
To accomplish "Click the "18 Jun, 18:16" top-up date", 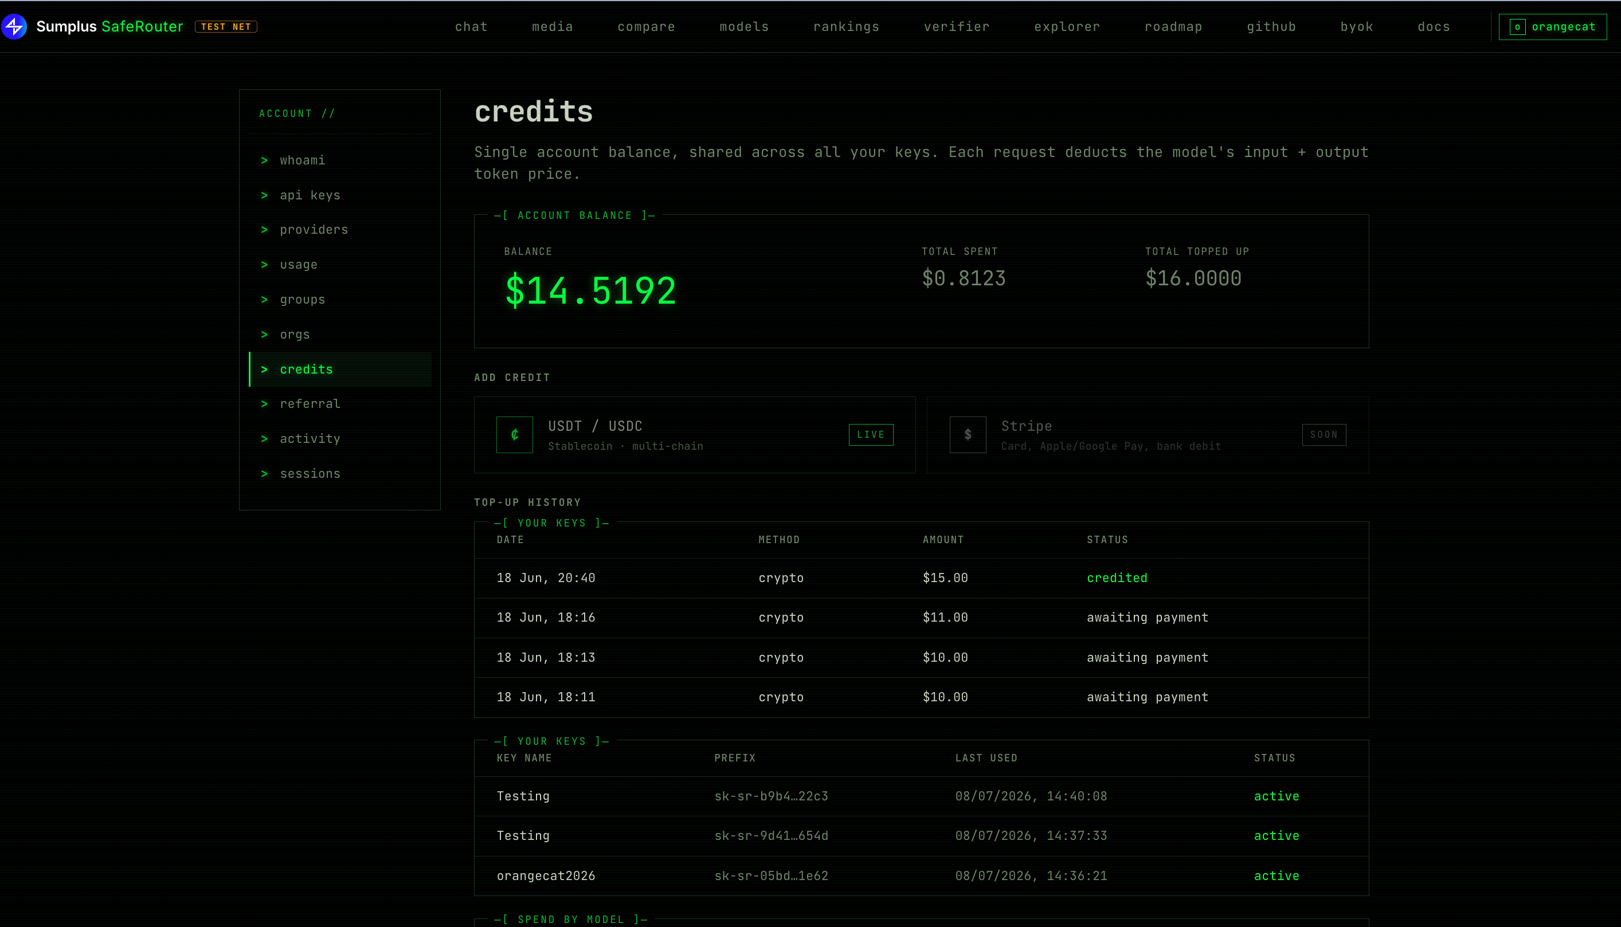I will coord(546,618).
